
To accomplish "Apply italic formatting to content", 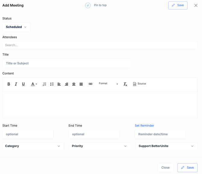I will 16,84.
